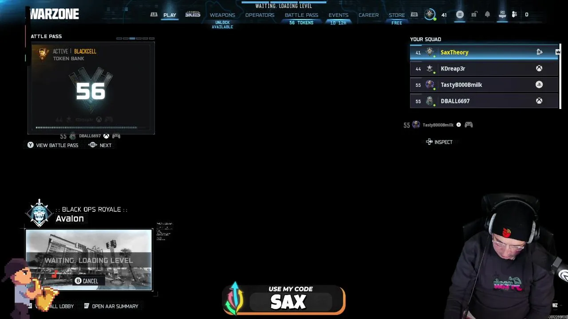Click the 56 TOKENS label under Battle Pass
The height and width of the screenshot is (319, 568).
click(x=301, y=23)
